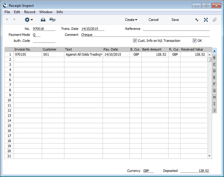The image size is (224, 177).
Task: Switch to flip tab B
Action: tap(214, 58)
